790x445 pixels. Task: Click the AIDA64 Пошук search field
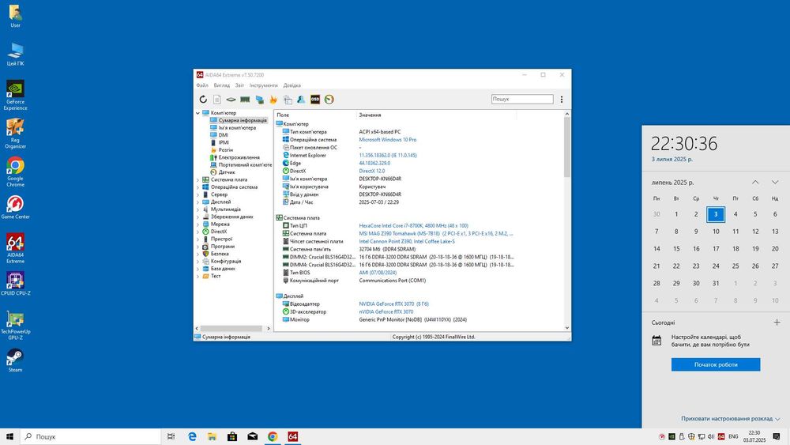pyautogui.click(x=522, y=100)
